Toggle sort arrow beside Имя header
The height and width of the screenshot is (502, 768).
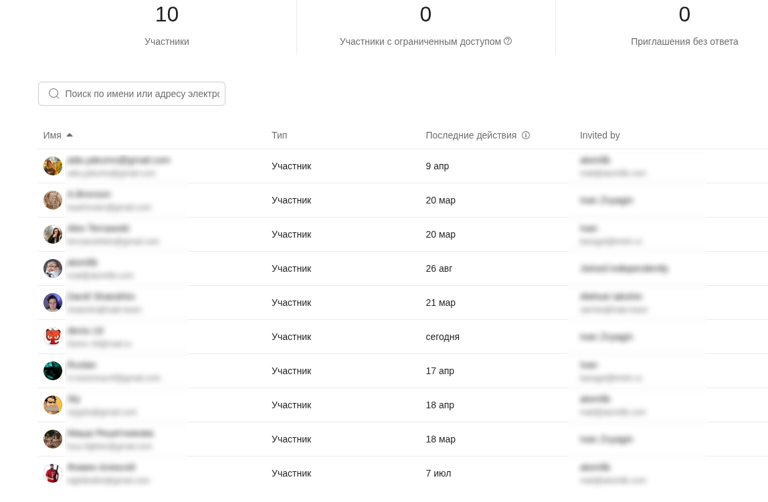click(70, 135)
